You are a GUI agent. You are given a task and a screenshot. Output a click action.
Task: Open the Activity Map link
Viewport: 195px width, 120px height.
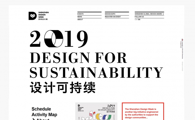tap(44, 115)
